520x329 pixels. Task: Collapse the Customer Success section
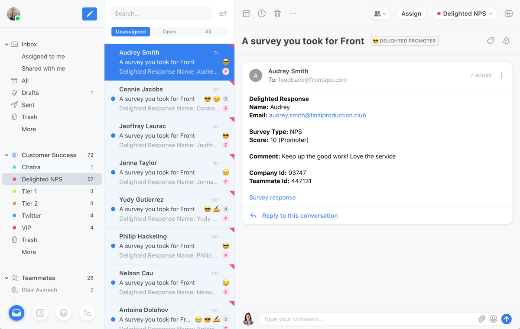click(6, 155)
